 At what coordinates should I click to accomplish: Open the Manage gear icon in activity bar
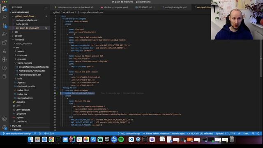coord(5,127)
